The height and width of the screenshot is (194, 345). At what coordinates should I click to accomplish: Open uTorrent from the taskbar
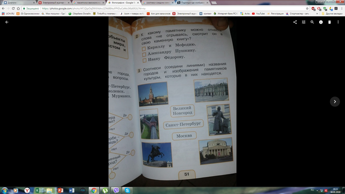pos(105,190)
